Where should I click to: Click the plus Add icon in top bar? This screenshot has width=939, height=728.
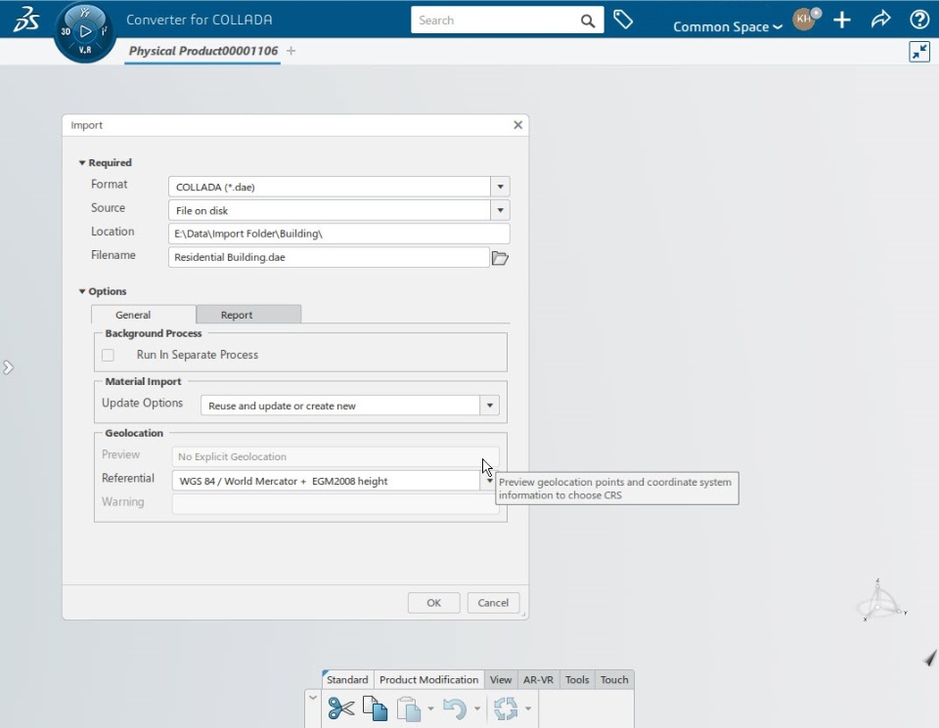(842, 20)
